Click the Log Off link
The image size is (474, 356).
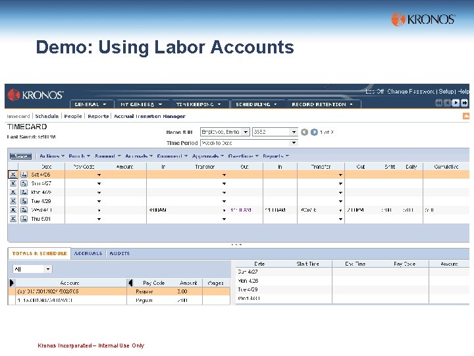(x=374, y=91)
